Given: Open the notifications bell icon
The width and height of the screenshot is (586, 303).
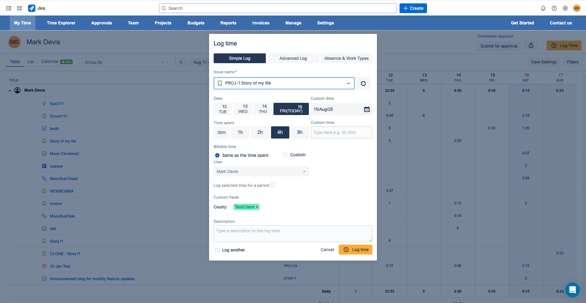Looking at the screenshot, I should pos(543,8).
